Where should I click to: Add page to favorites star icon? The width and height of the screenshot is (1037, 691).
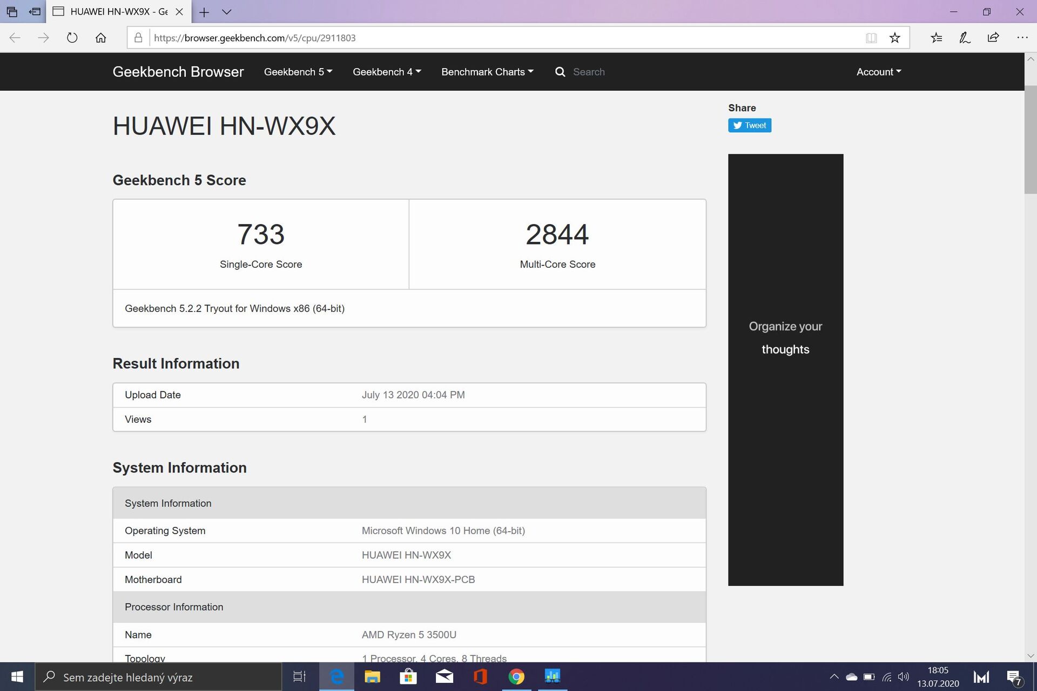click(x=895, y=38)
